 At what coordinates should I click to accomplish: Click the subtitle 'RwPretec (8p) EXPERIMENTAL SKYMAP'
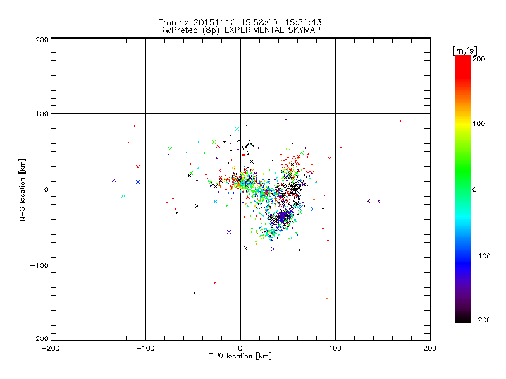(x=240, y=30)
